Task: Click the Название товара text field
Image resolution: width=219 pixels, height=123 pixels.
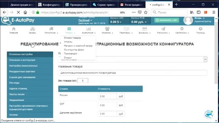Action: [x=133, y=73]
